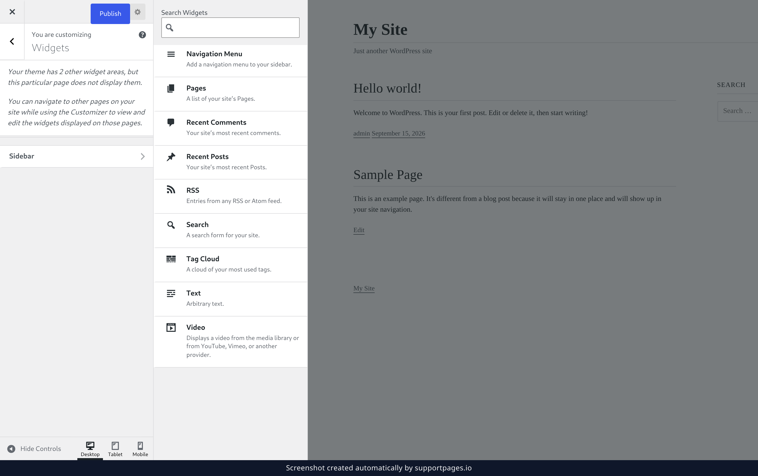Add the Text widget
This screenshot has height=476, width=758.
[231, 299]
